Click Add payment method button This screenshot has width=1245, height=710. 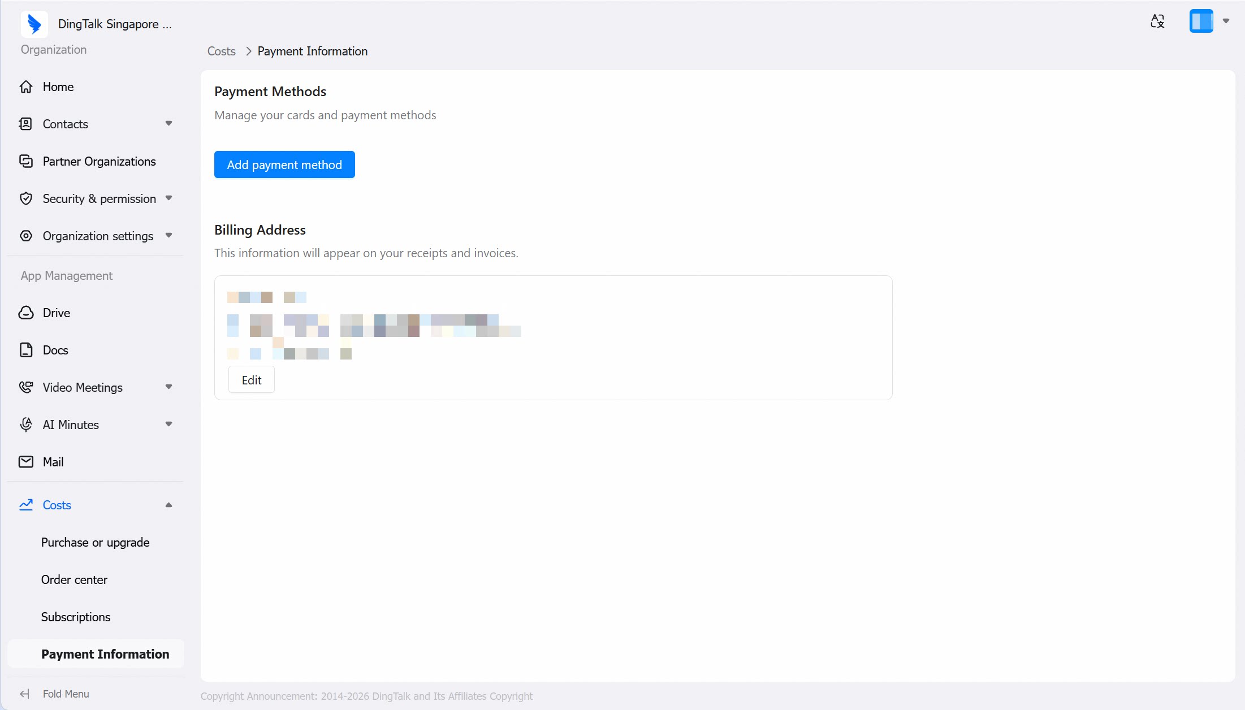(284, 164)
